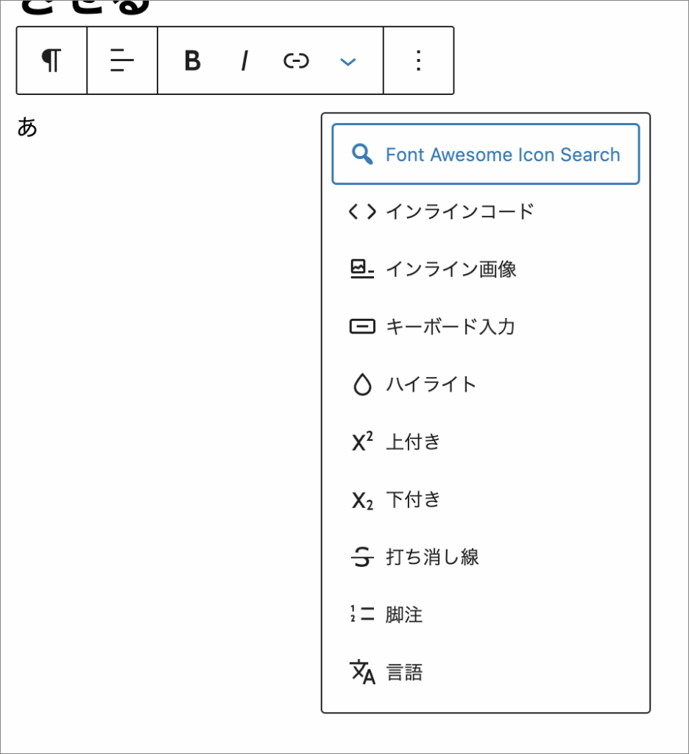Apply 下付き subscript formatting
689x754 pixels.
(413, 499)
